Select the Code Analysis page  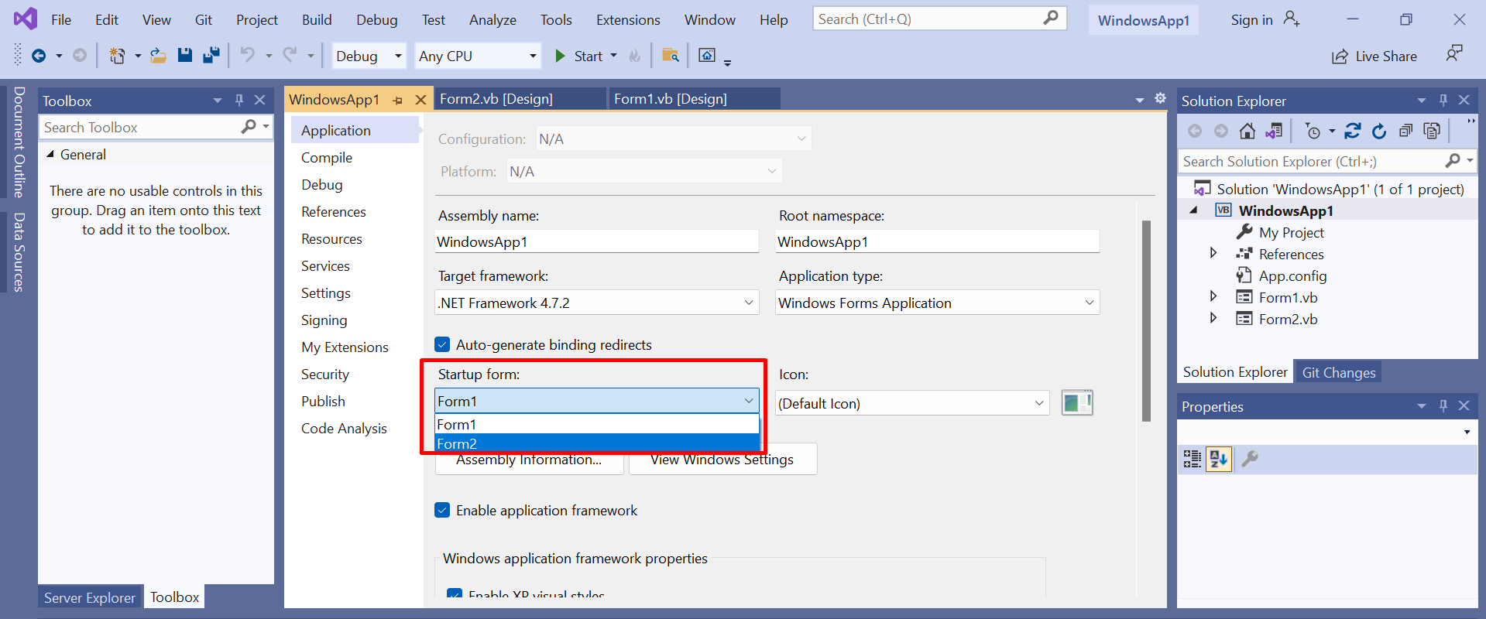tap(344, 429)
